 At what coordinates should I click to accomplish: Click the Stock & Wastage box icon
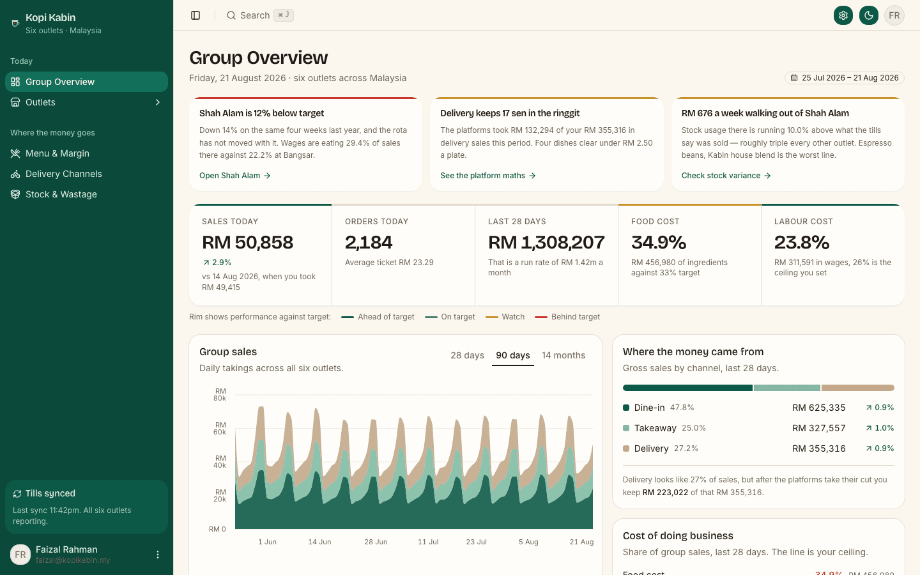(15, 194)
